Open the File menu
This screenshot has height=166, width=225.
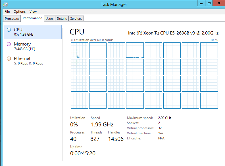(7, 12)
